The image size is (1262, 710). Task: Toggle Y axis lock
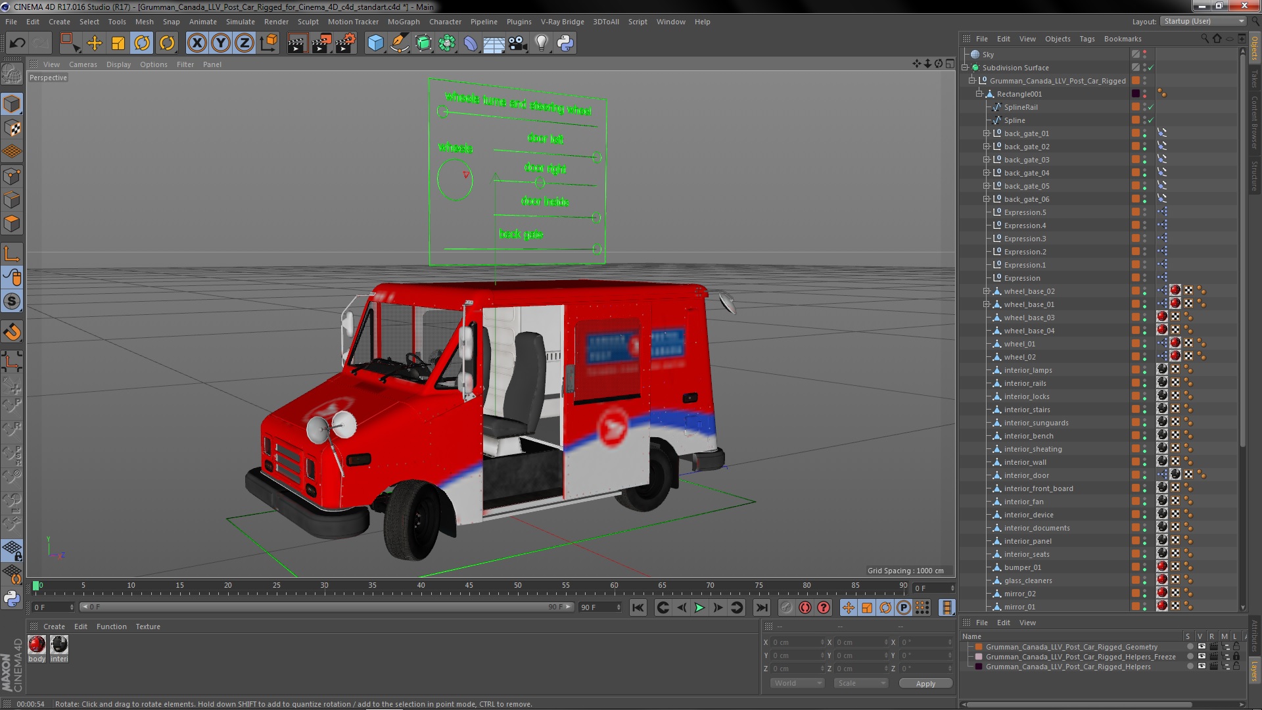[221, 43]
